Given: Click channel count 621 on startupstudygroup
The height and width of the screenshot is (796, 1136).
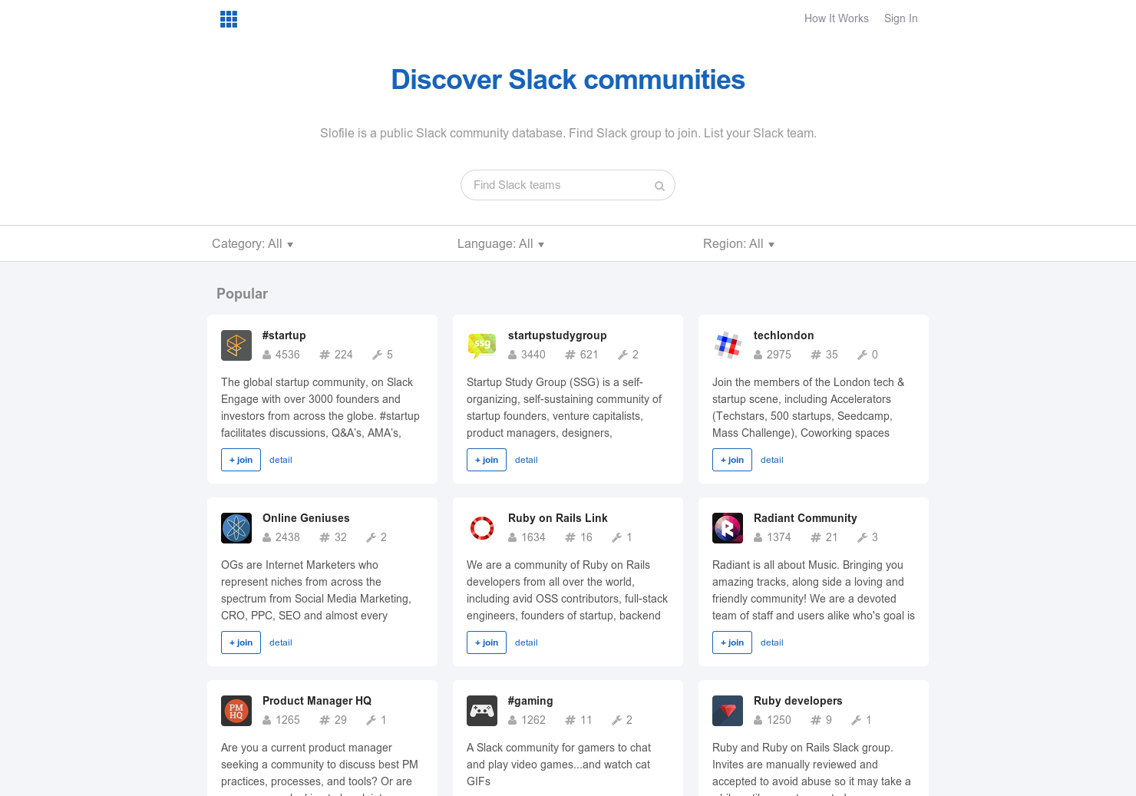Looking at the screenshot, I should (589, 355).
